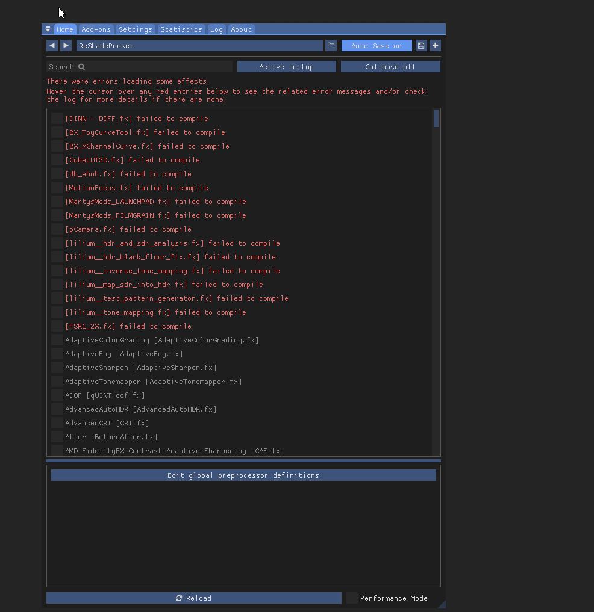Image resolution: width=594 pixels, height=612 pixels.
Task: Enable the Performance Mode checkbox
Action: (352, 598)
